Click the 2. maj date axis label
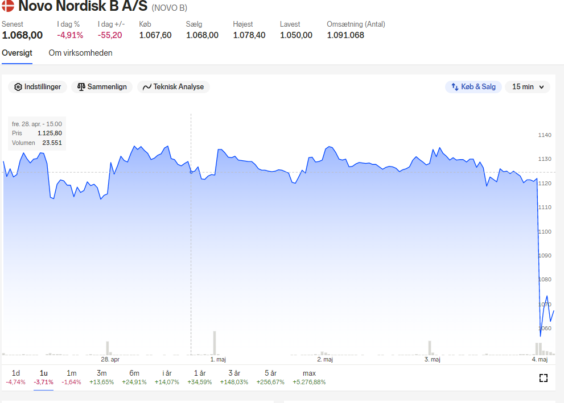Viewport: 564px width, 403px height. pyautogui.click(x=325, y=359)
